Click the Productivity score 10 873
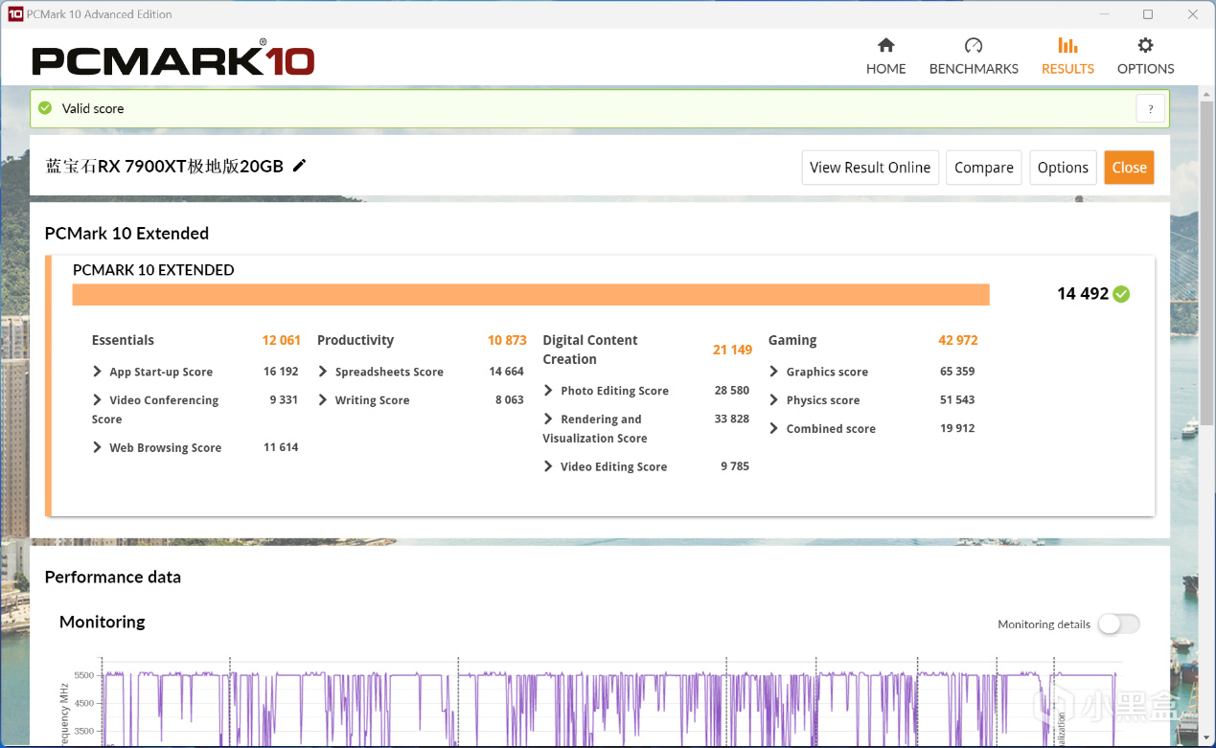 pos(507,340)
